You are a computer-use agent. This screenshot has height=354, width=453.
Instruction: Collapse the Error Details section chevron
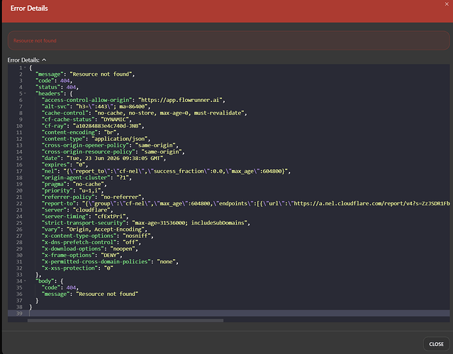[x=44, y=60]
